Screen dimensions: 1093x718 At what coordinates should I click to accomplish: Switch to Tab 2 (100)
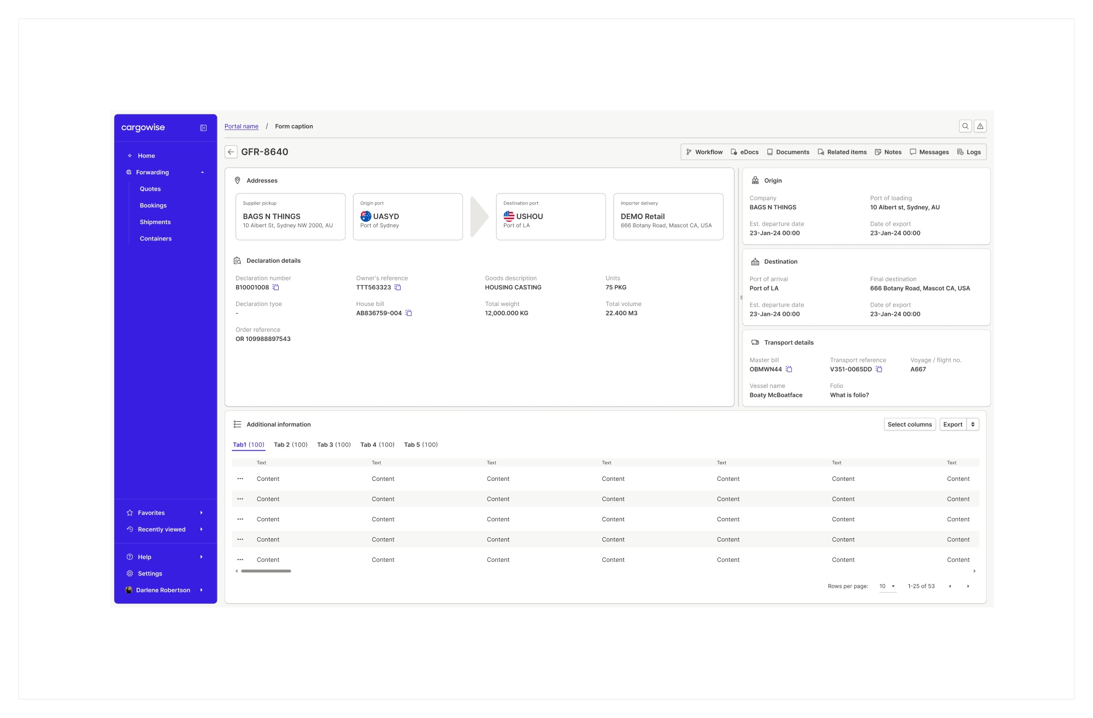(x=291, y=445)
